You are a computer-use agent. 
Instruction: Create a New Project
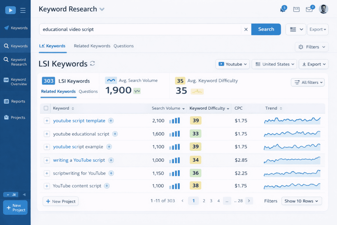click(x=15, y=207)
